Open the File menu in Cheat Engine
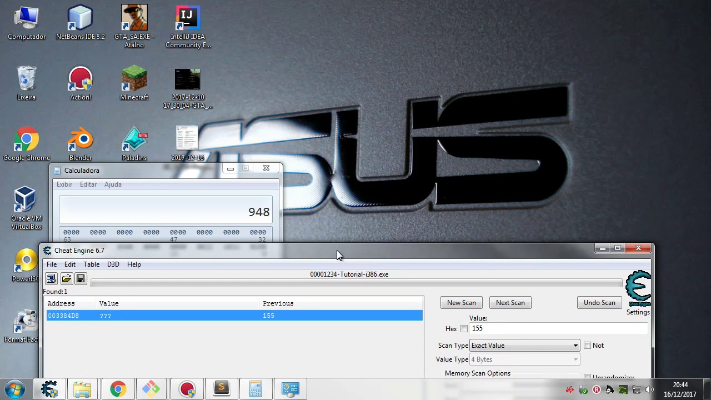Image resolution: width=711 pixels, height=400 pixels. coord(52,264)
